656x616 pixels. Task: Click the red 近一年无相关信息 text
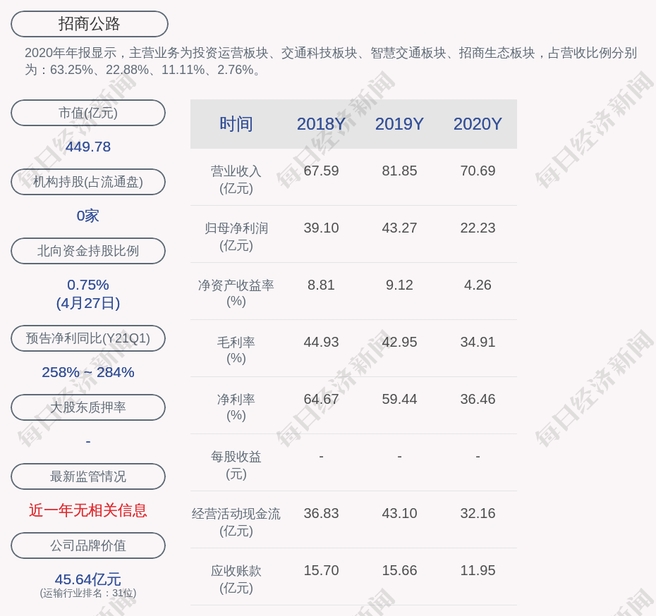tap(88, 510)
